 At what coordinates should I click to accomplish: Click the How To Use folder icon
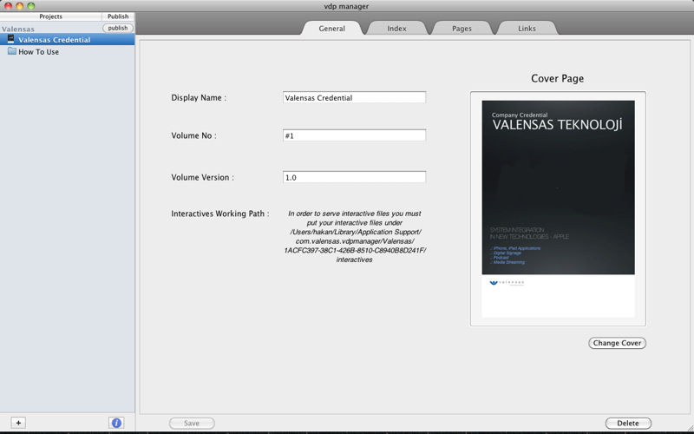tap(11, 52)
